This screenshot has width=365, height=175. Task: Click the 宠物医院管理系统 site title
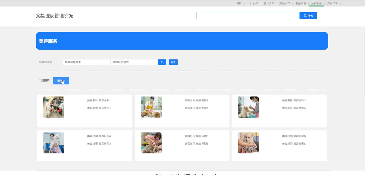(54, 16)
